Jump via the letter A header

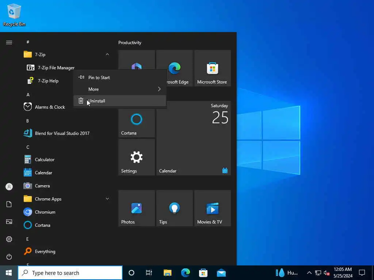[x=28, y=94]
